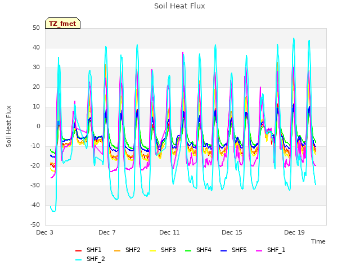Click the -40 y-axis tick label
360x270 pixels.
35,205
